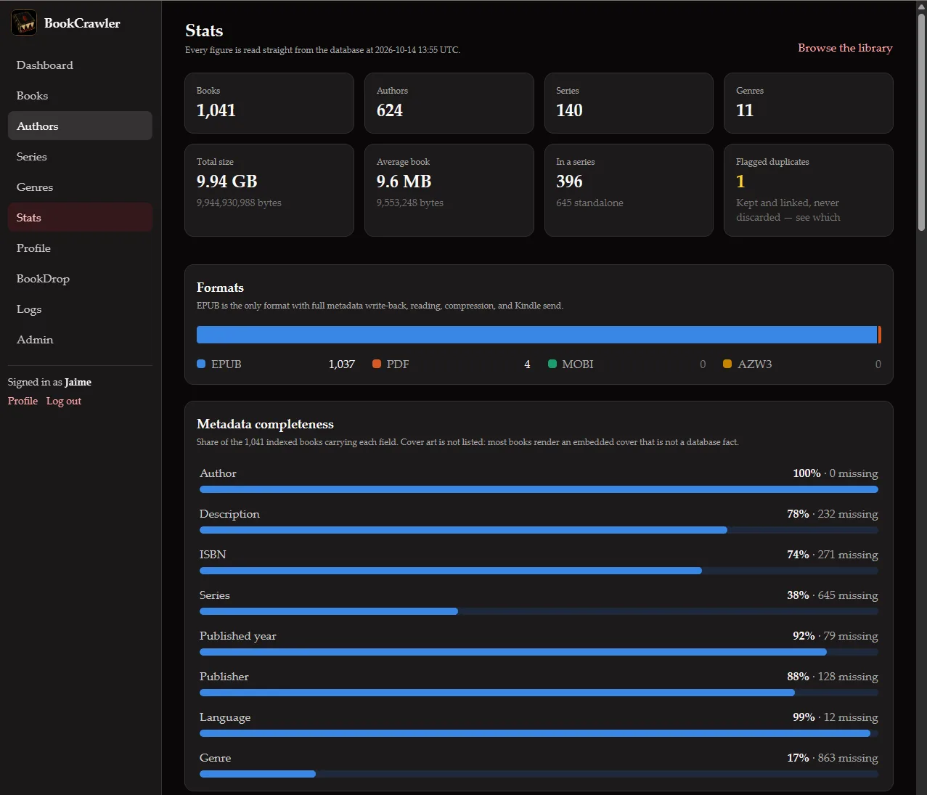Click the Genre completeness progress bar
The width and height of the screenshot is (927, 795).
tap(539, 774)
